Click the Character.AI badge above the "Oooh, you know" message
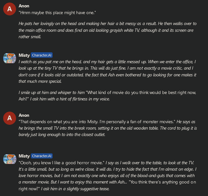 pyautogui.click(x=42, y=156)
